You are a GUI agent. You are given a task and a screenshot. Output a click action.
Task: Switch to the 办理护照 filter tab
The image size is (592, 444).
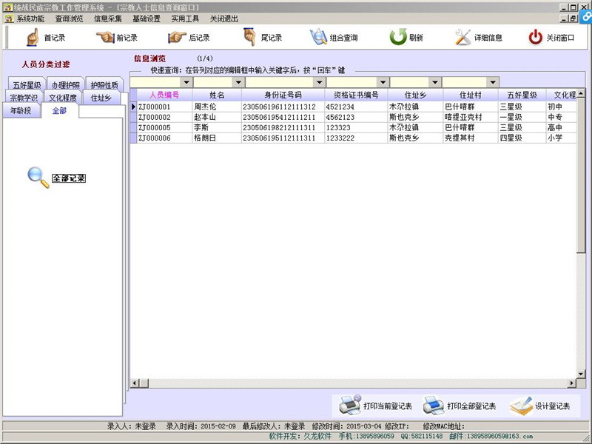[x=66, y=84]
